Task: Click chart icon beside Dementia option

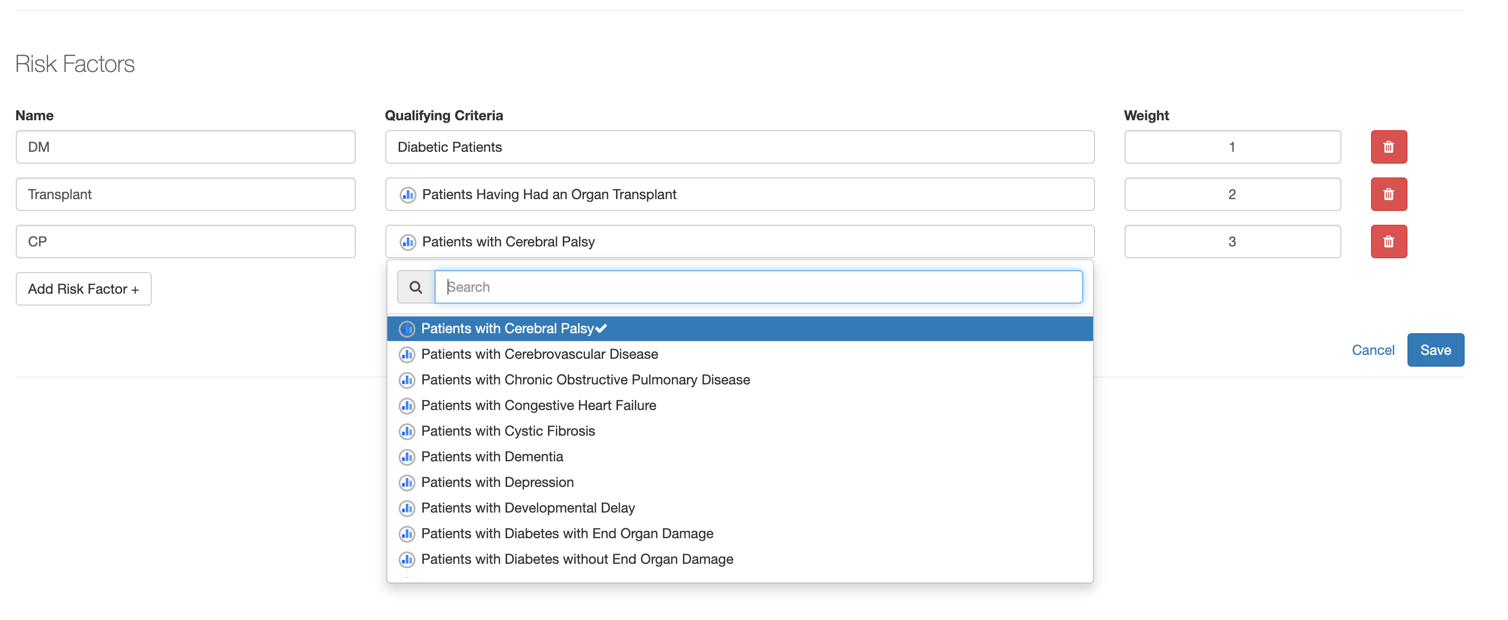Action: pyautogui.click(x=407, y=457)
